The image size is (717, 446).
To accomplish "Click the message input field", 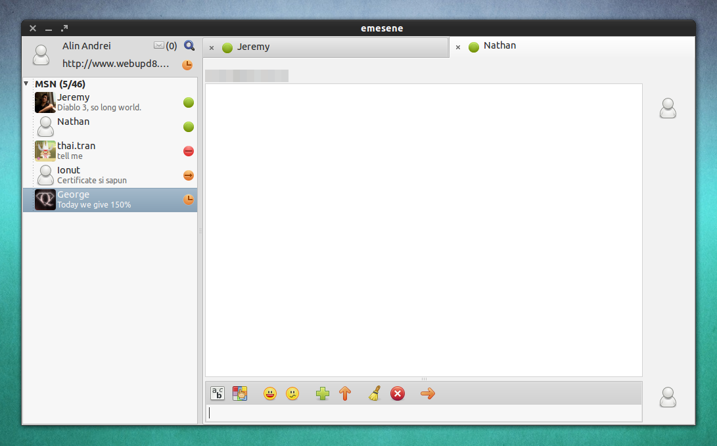I will [424, 413].
